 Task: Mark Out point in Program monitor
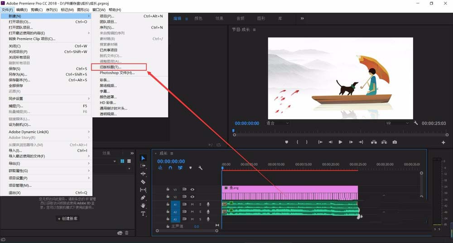(x=307, y=142)
